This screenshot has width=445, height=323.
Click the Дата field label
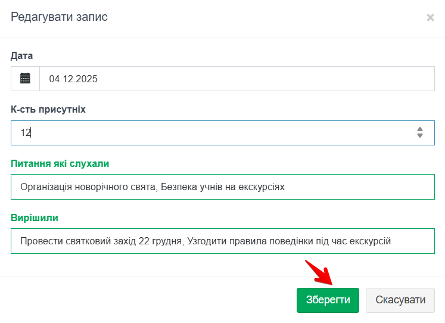(22, 55)
